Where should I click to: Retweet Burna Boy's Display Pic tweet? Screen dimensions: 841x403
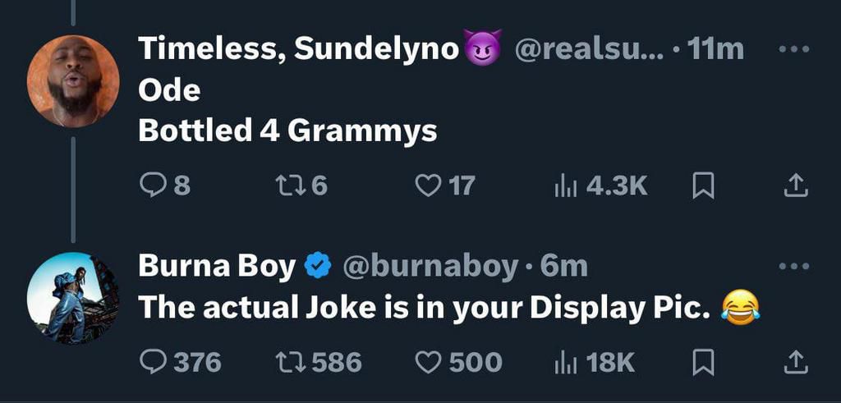287,361
